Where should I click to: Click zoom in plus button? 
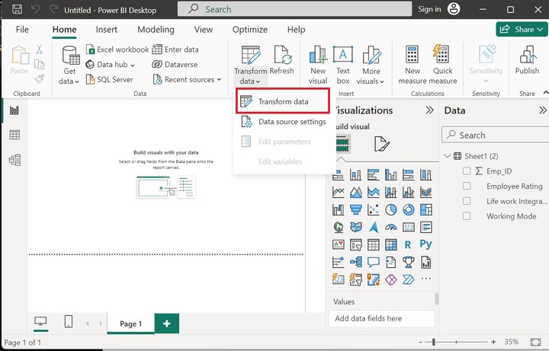coord(493,342)
